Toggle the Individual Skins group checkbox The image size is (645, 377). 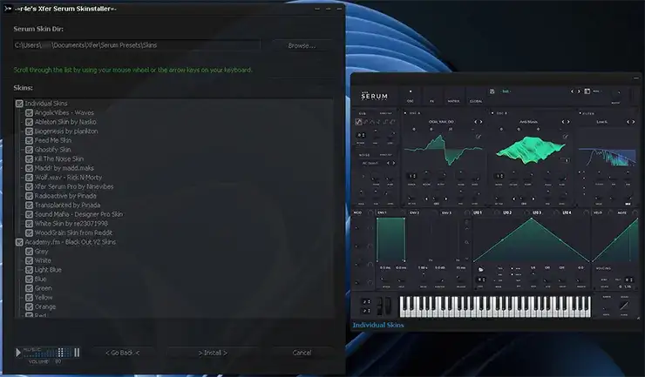coord(19,104)
